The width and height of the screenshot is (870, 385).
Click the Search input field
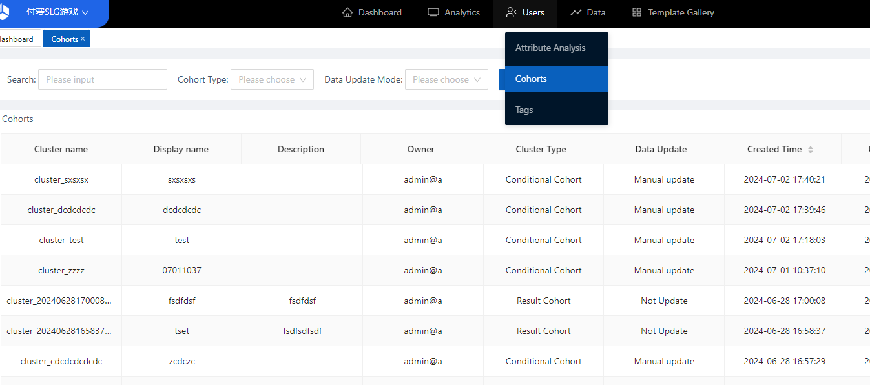coord(103,79)
